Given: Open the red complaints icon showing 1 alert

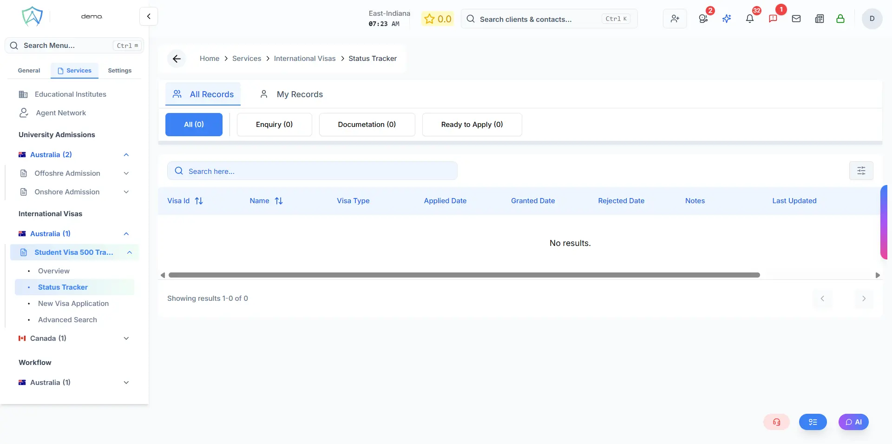Looking at the screenshot, I should click(773, 19).
